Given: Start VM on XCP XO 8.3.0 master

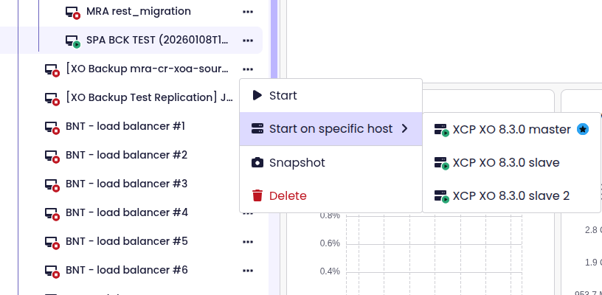Looking at the screenshot, I should click(511, 129).
